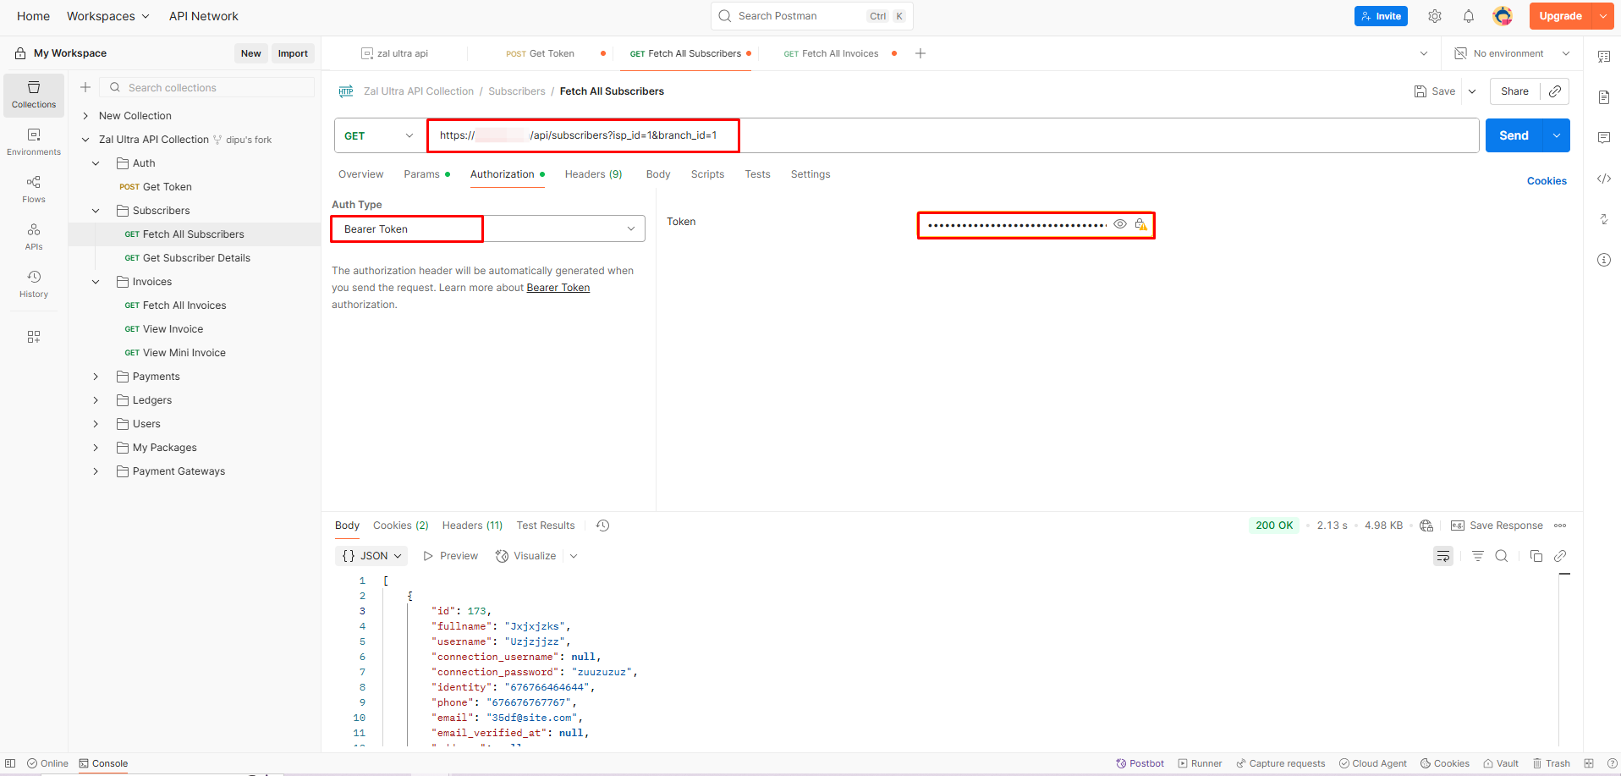Open the Send button dropdown arrow
The image size is (1621, 776).
point(1557,135)
